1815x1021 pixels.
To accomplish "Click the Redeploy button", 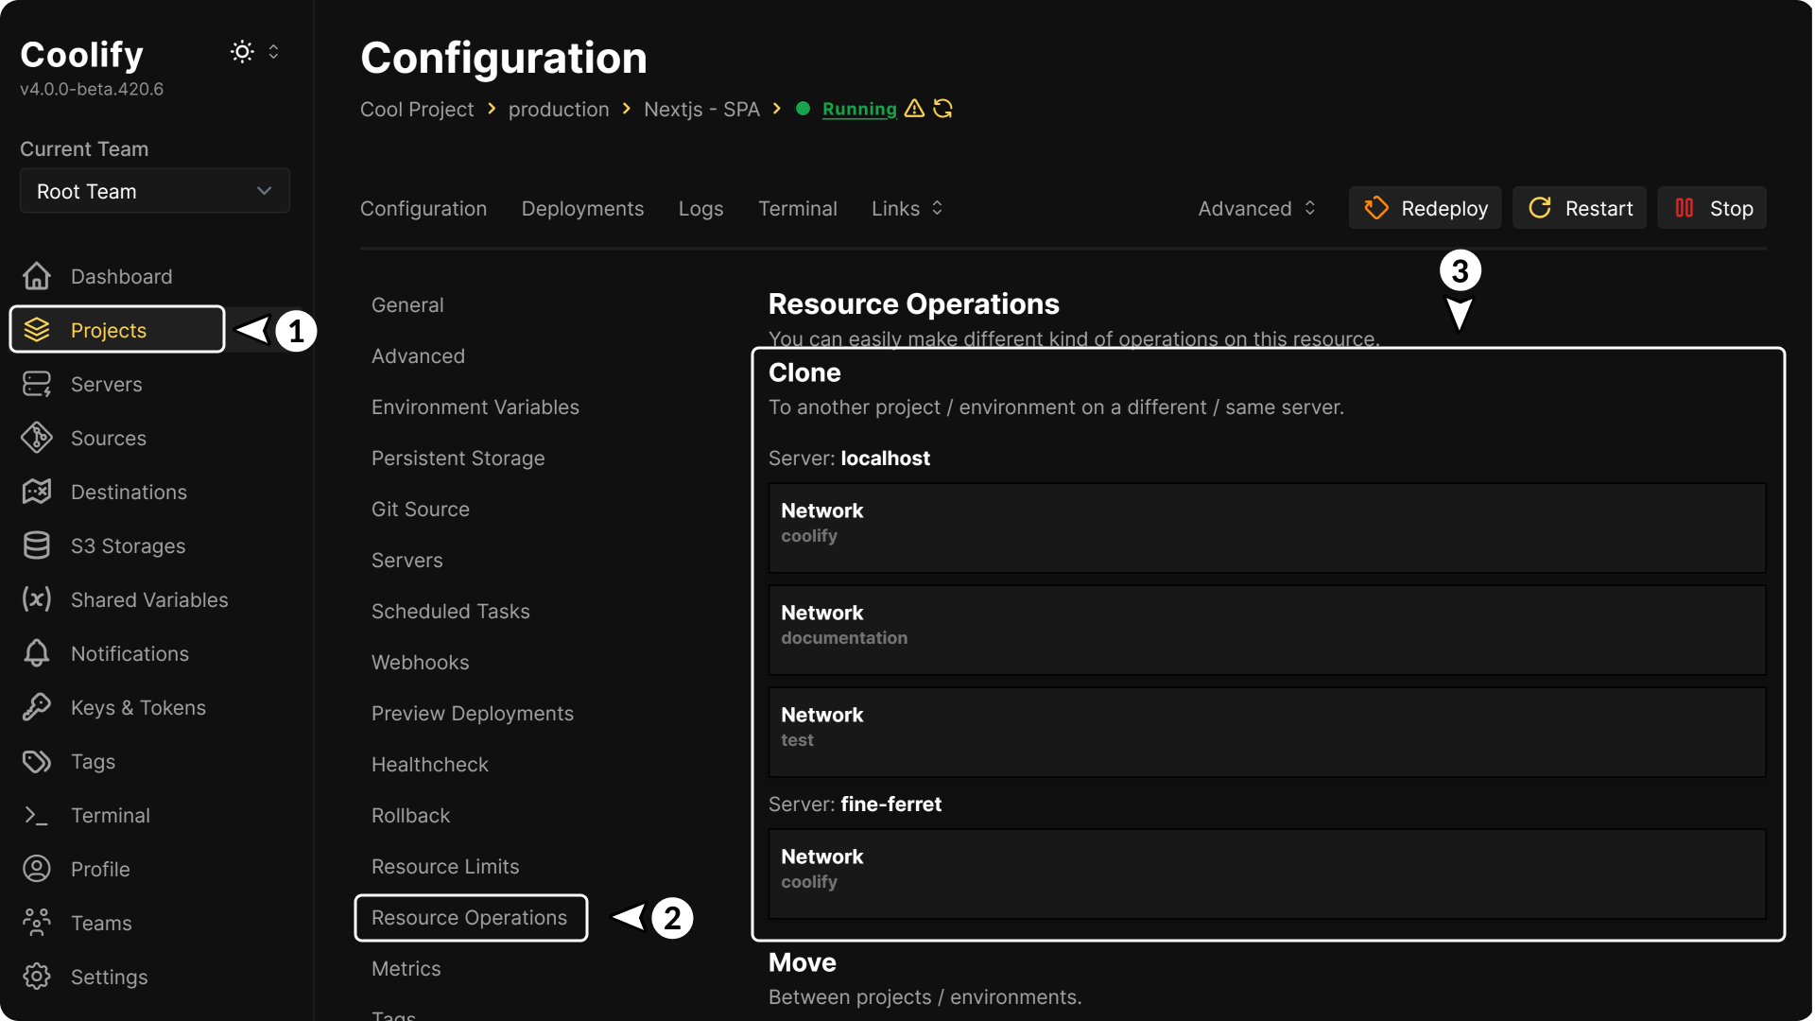I will click(1425, 207).
